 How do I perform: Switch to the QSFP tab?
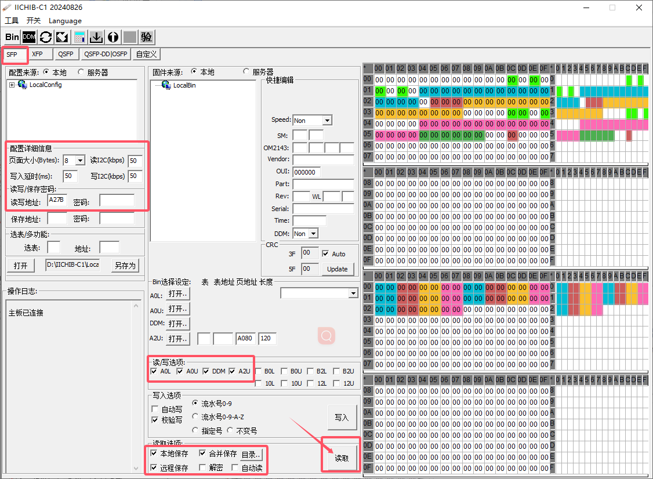[66, 54]
